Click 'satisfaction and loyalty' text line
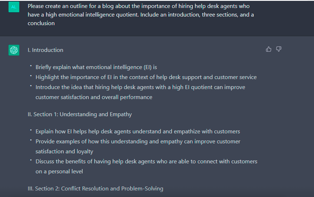The width and height of the screenshot is (314, 197). (64, 152)
